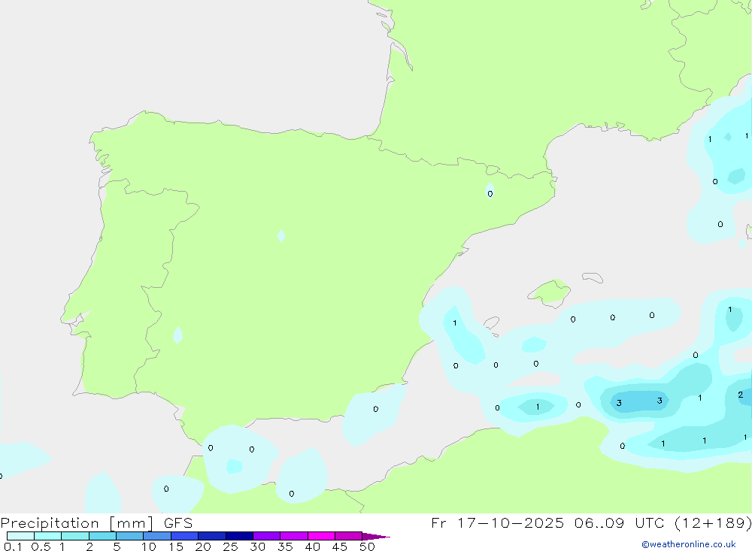Click the 'GFS' model label
Screen dimensions: 752x551
[178, 523]
